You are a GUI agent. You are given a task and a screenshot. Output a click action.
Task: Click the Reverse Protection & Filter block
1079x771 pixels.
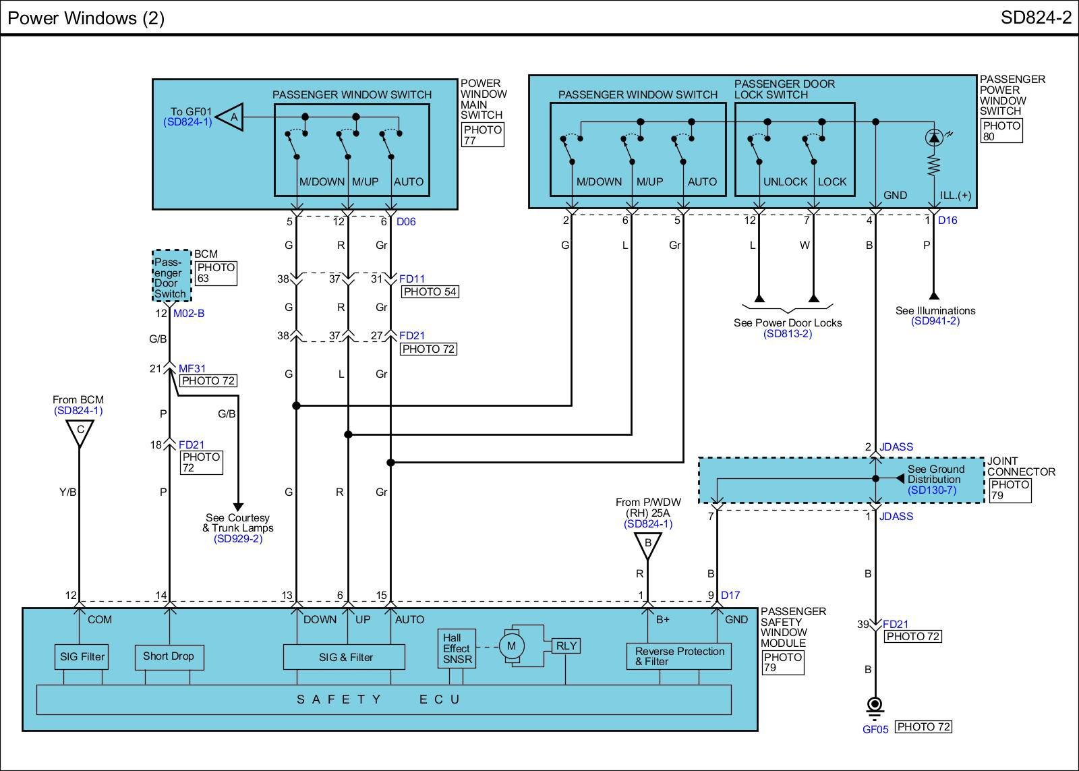[679, 656]
